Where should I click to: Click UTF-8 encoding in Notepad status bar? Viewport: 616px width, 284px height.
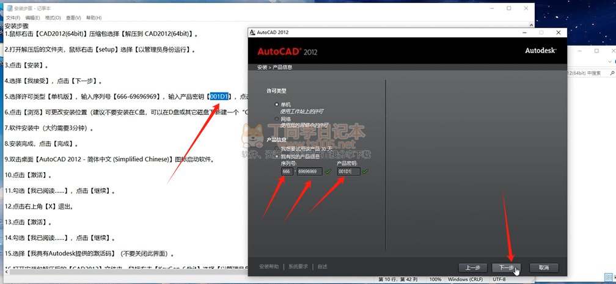500,279
